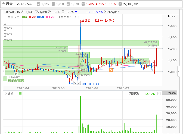Image resolution: width=183 pixels, height=134 pixels.
Task: Click the volume icon beside 27,109,404
Action: tap(120, 4)
